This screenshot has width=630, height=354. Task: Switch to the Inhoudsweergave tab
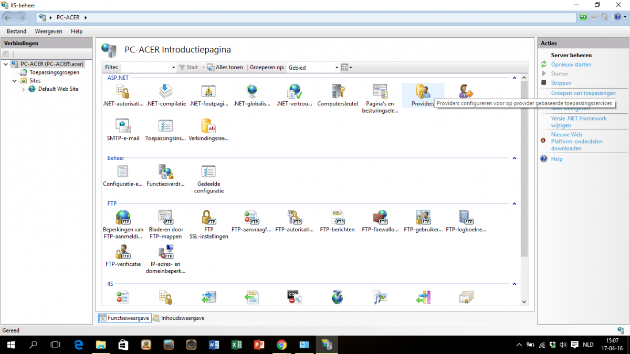pyautogui.click(x=179, y=318)
